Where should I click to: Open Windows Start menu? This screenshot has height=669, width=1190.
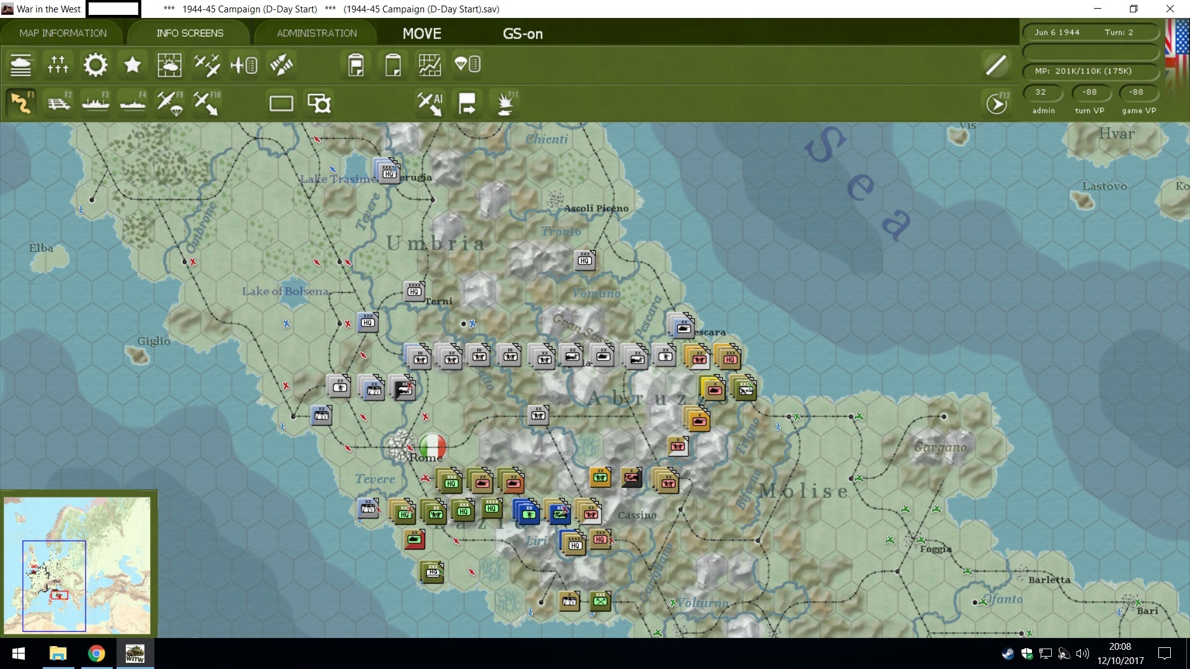click(18, 654)
